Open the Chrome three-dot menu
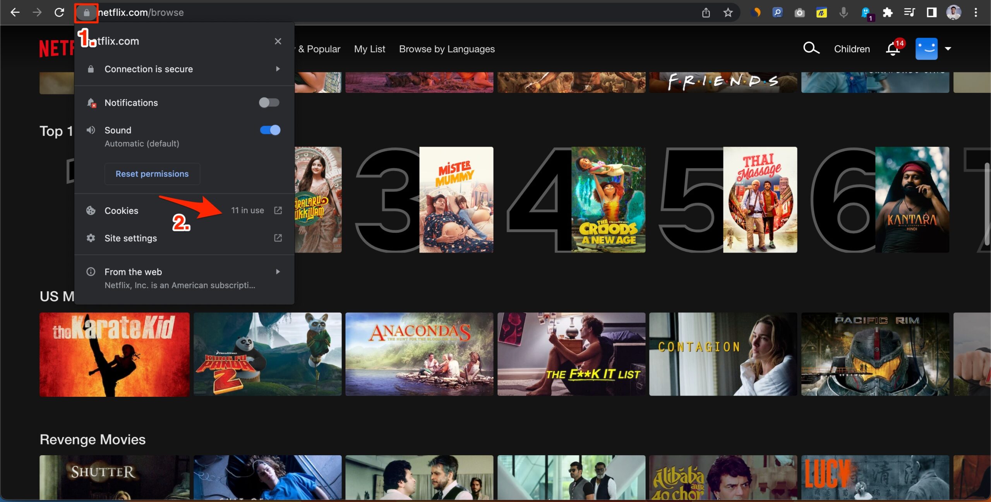The image size is (991, 502). tap(976, 13)
